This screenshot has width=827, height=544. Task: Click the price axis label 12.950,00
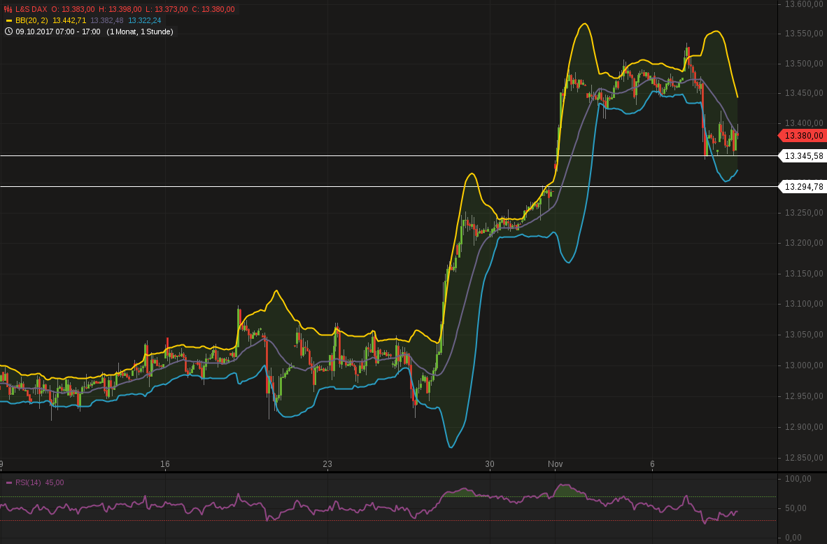click(804, 396)
